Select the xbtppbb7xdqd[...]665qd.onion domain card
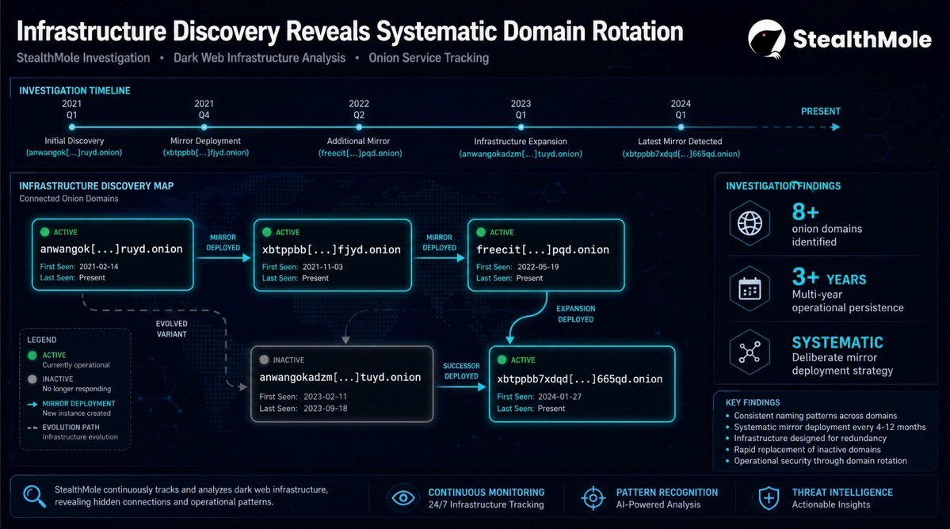 [582, 384]
